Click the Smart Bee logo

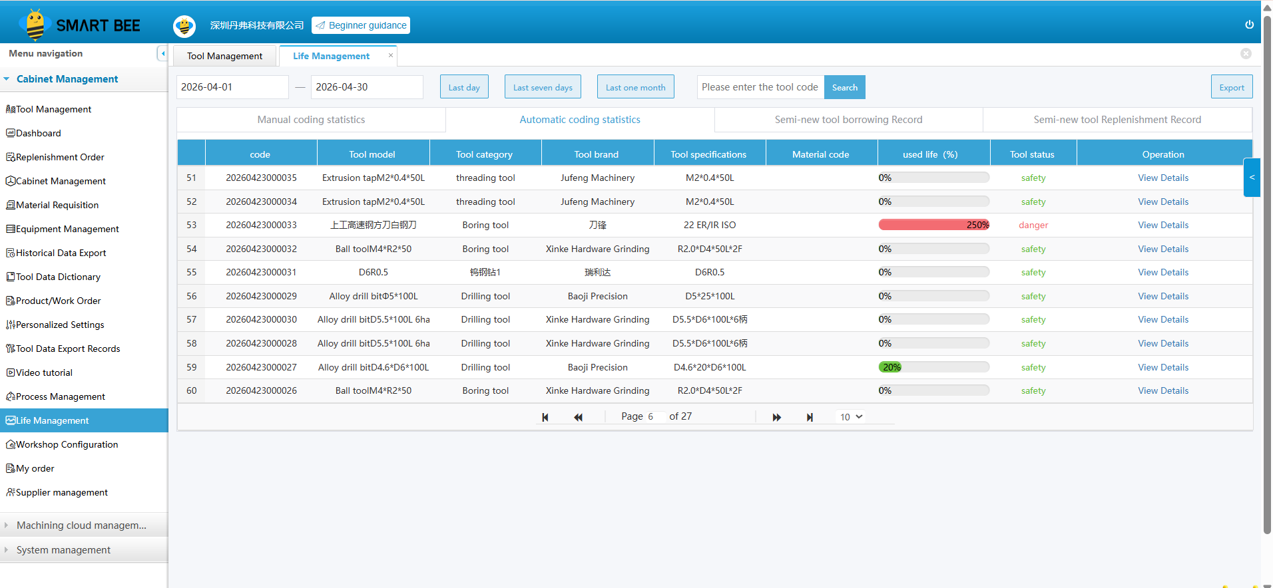pos(80,25)
